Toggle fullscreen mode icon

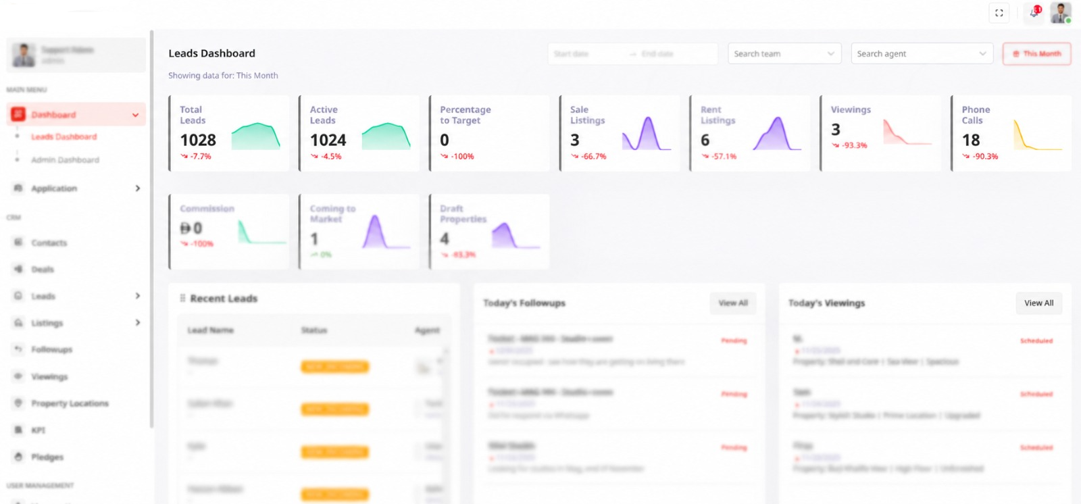[x=999, y=13]
